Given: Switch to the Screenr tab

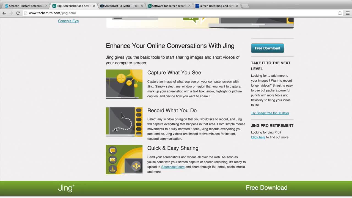Looking at the screenshot, I should point(26,6).
